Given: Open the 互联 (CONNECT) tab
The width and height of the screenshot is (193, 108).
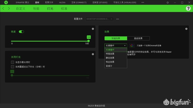Looking at the screenshot, I should click(79, 3).
